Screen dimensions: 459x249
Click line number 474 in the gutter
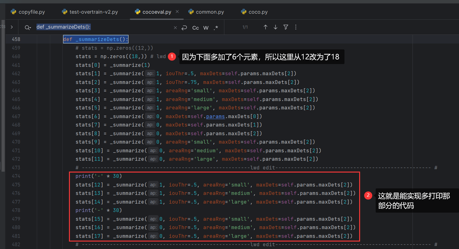pyautogui.click(x=16, y=176)
